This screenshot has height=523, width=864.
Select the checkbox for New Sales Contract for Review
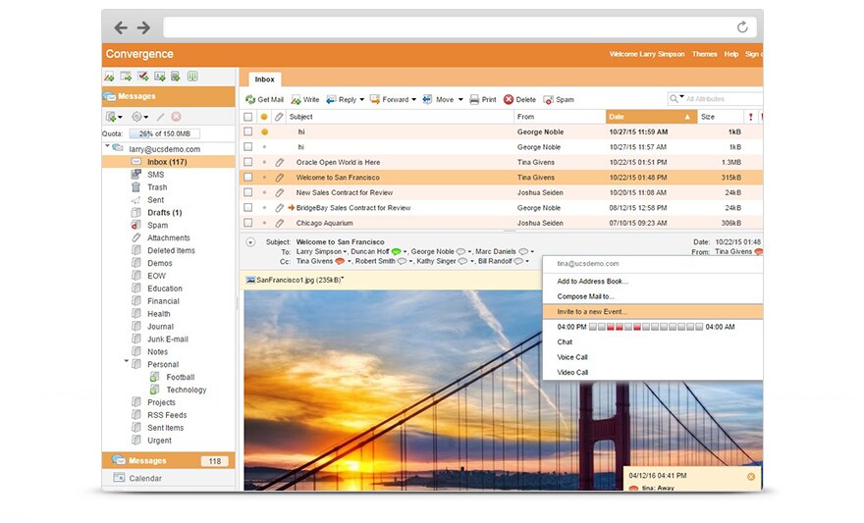pyautogui.click(x=248, y=192)
